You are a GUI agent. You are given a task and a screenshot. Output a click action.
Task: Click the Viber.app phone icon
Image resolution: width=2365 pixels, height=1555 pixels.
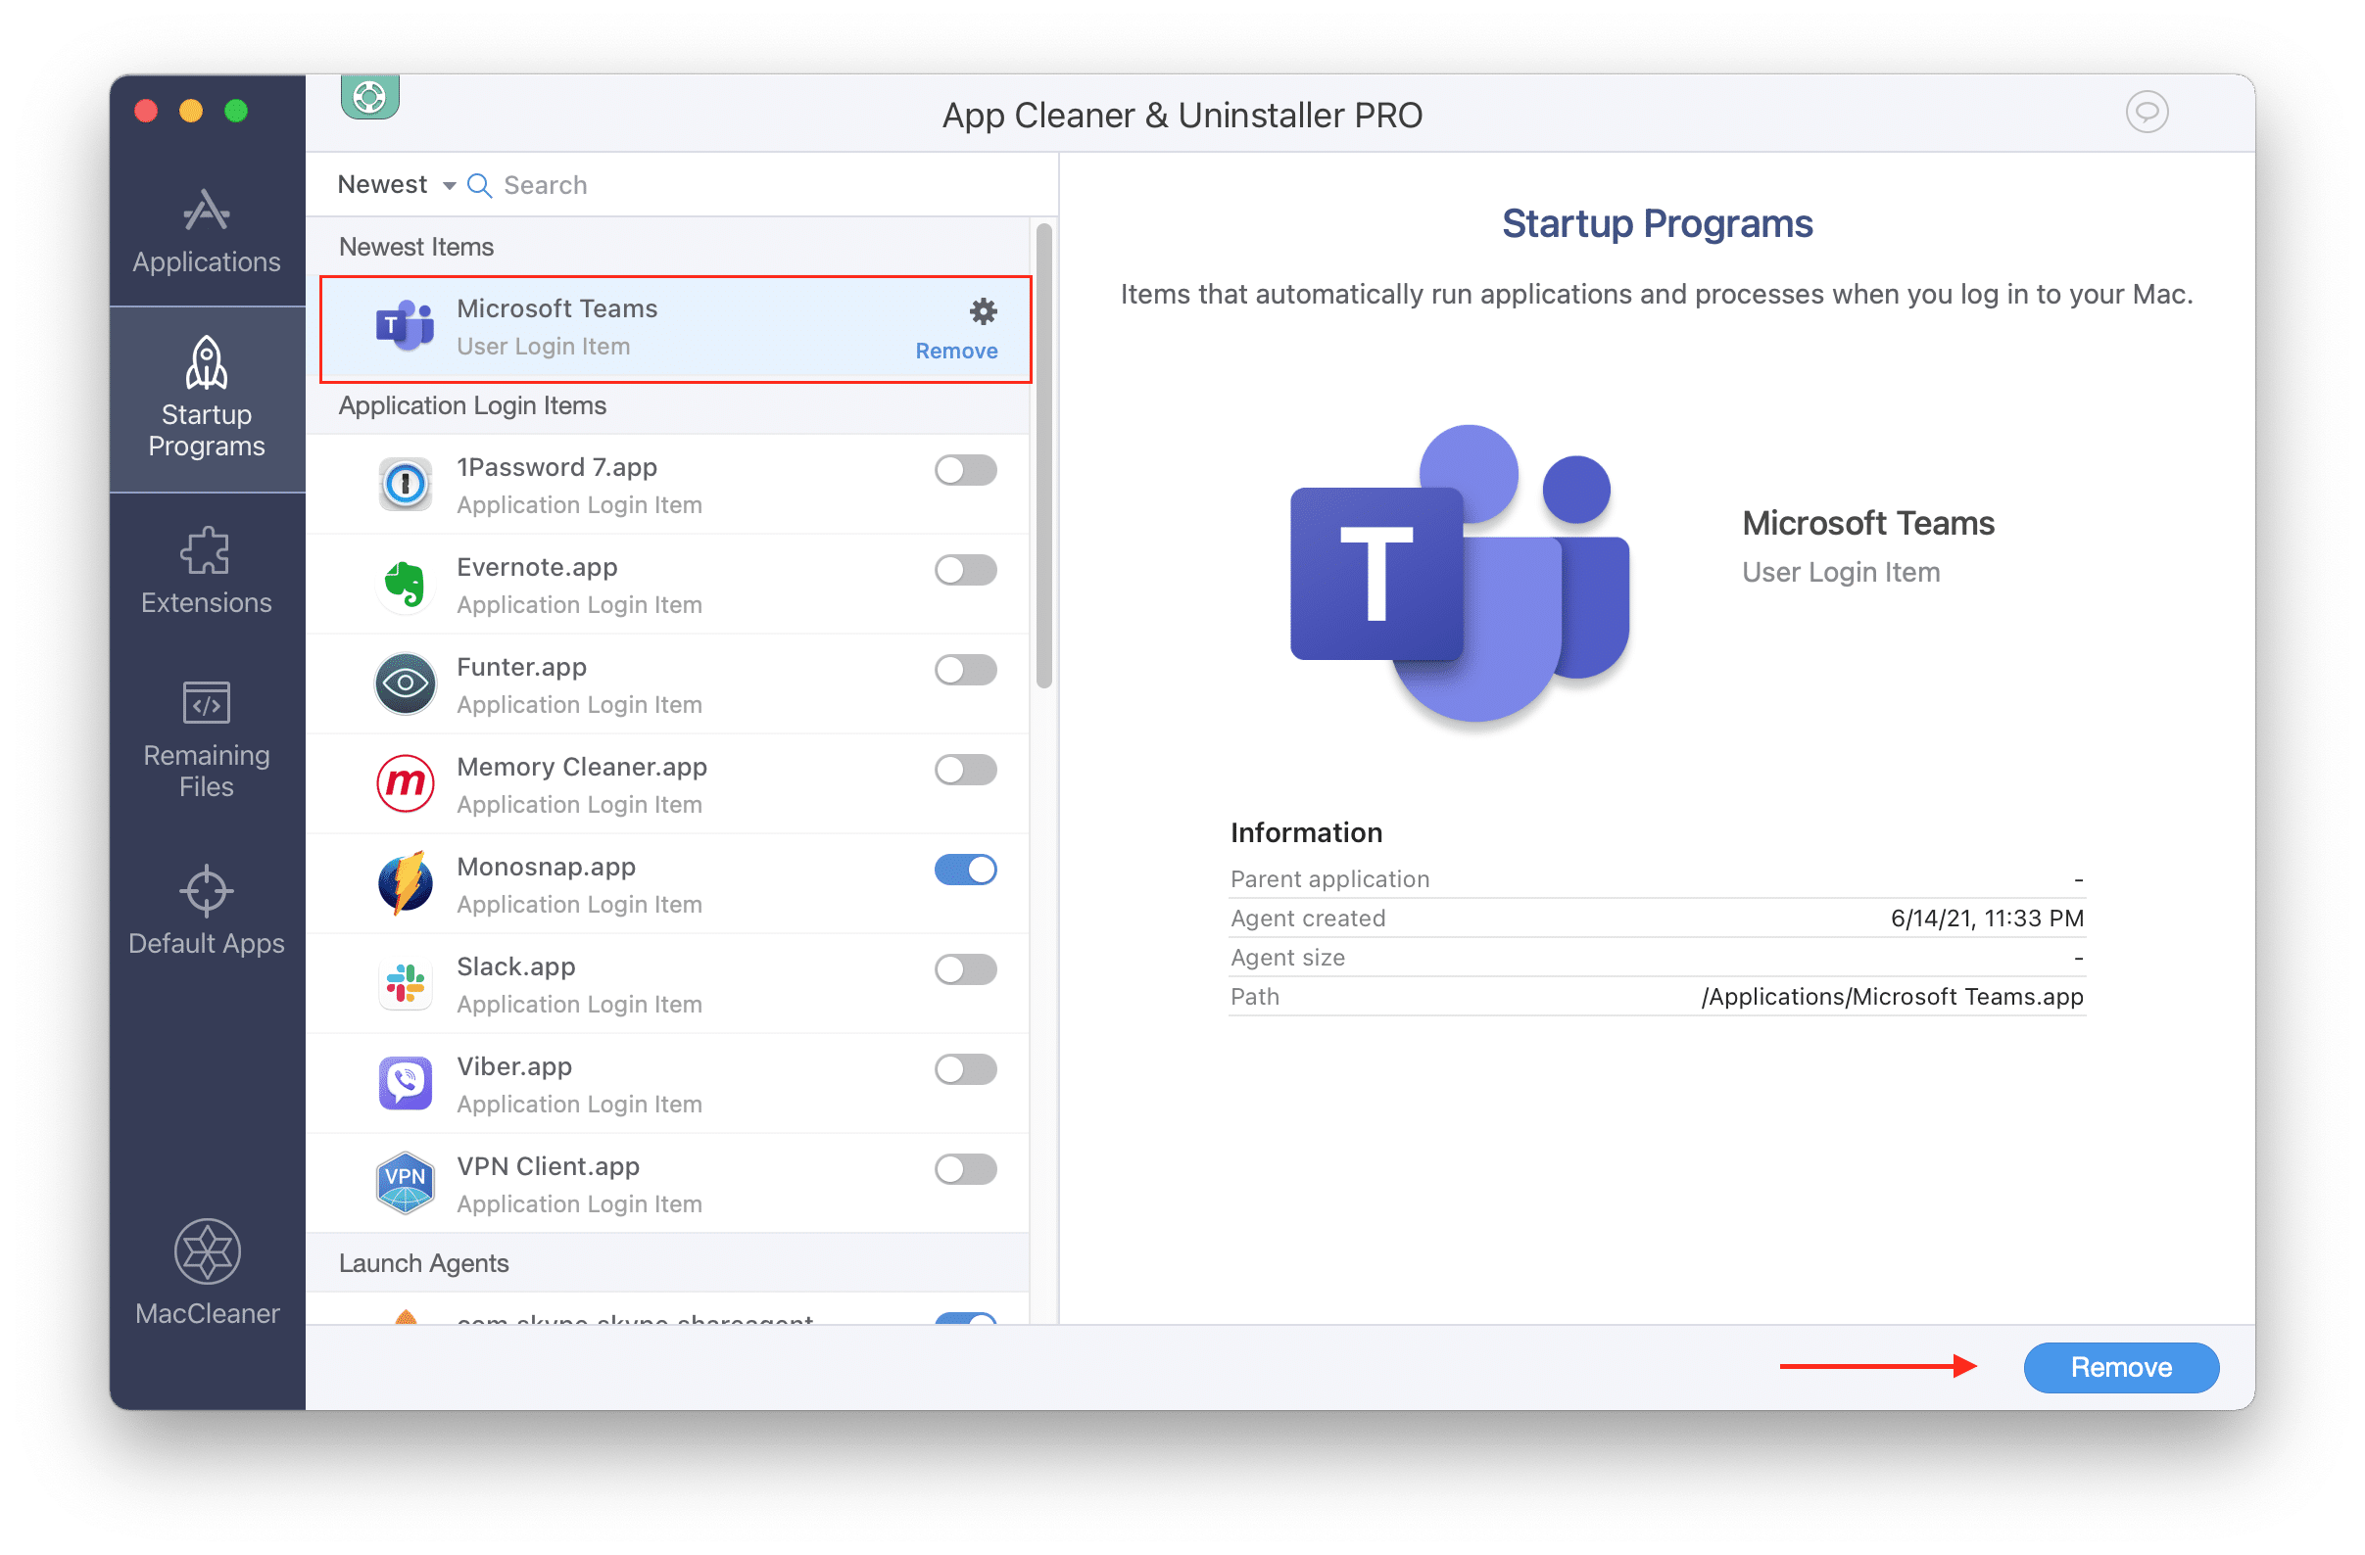point(405,1083)
